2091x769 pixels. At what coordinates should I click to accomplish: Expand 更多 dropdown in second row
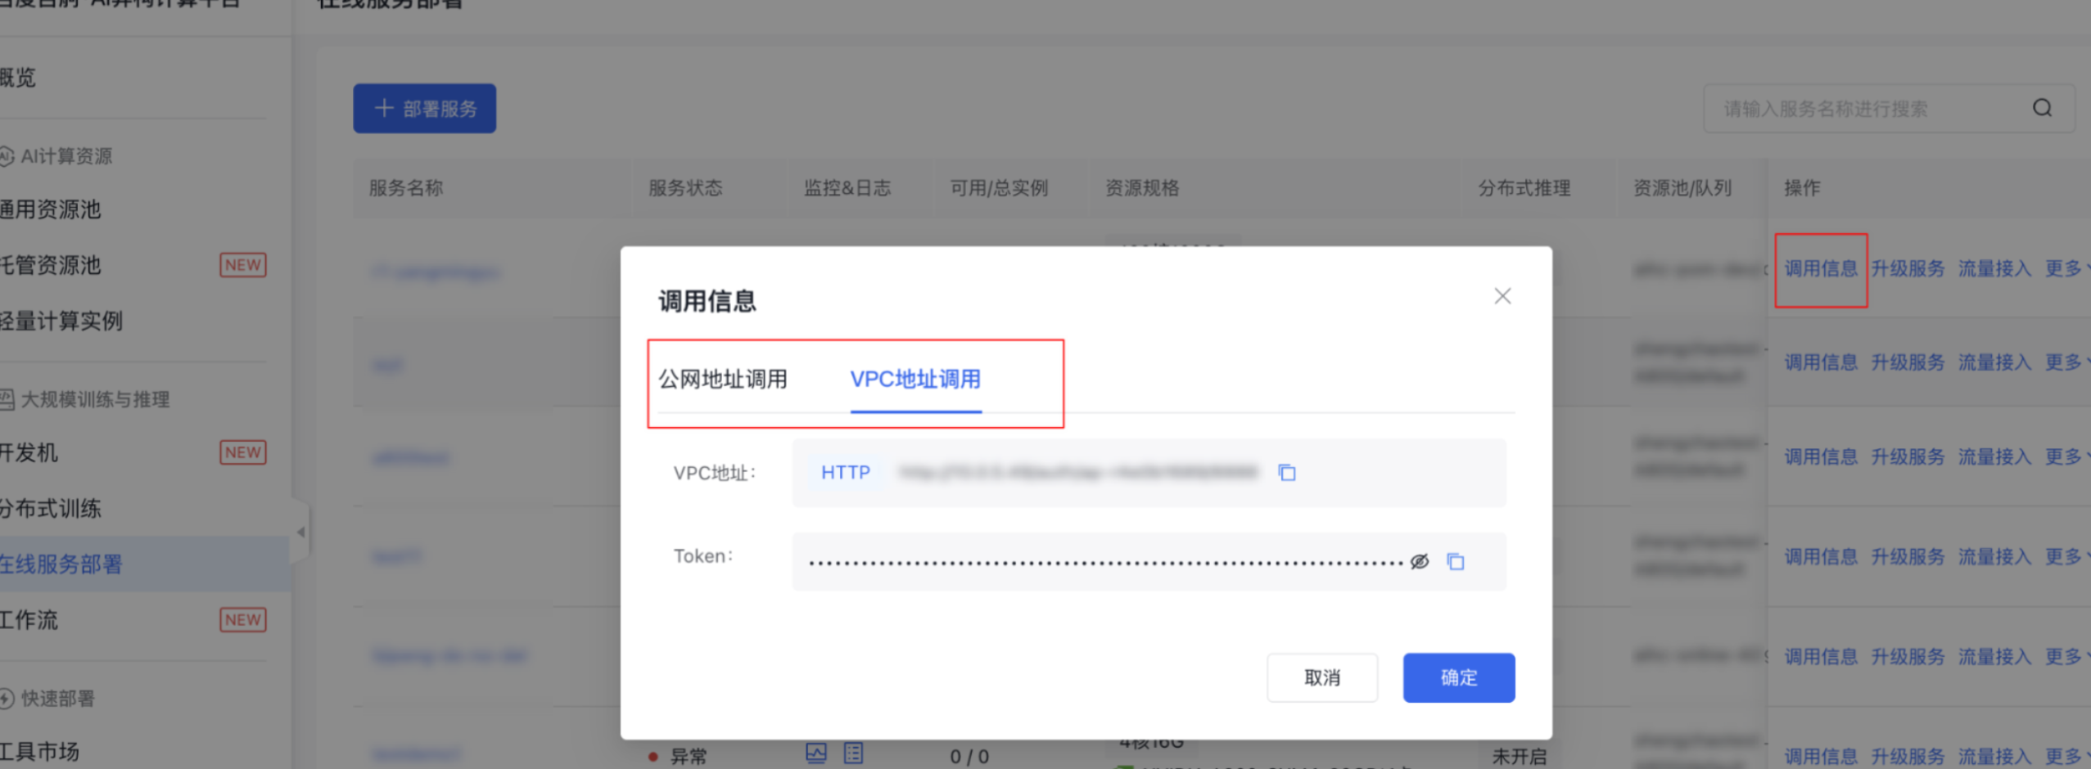click(2067, 362)
